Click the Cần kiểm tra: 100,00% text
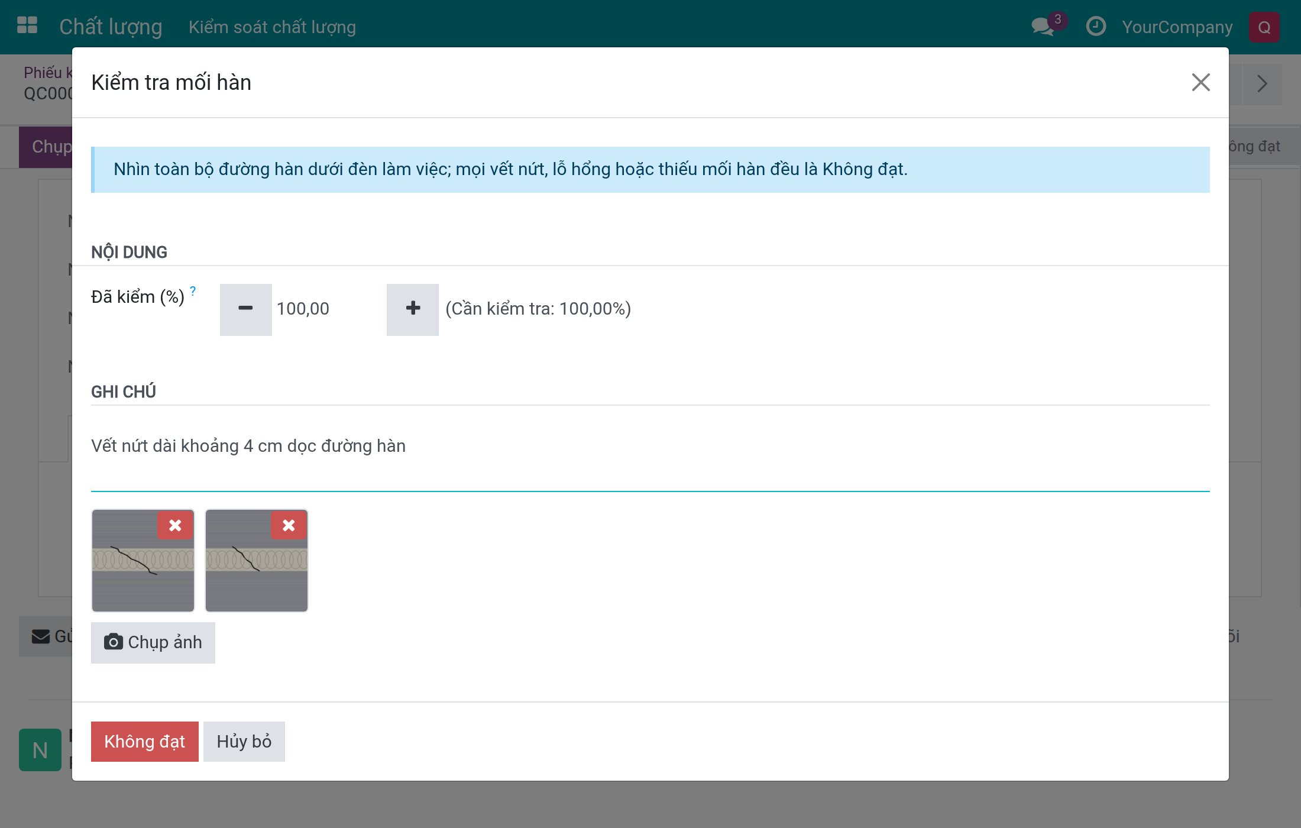Screen dimensions: 1301x828 pyautogui.click(x=538, y=309)
